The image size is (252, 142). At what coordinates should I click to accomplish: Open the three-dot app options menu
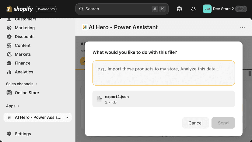(x=242, y=27)
